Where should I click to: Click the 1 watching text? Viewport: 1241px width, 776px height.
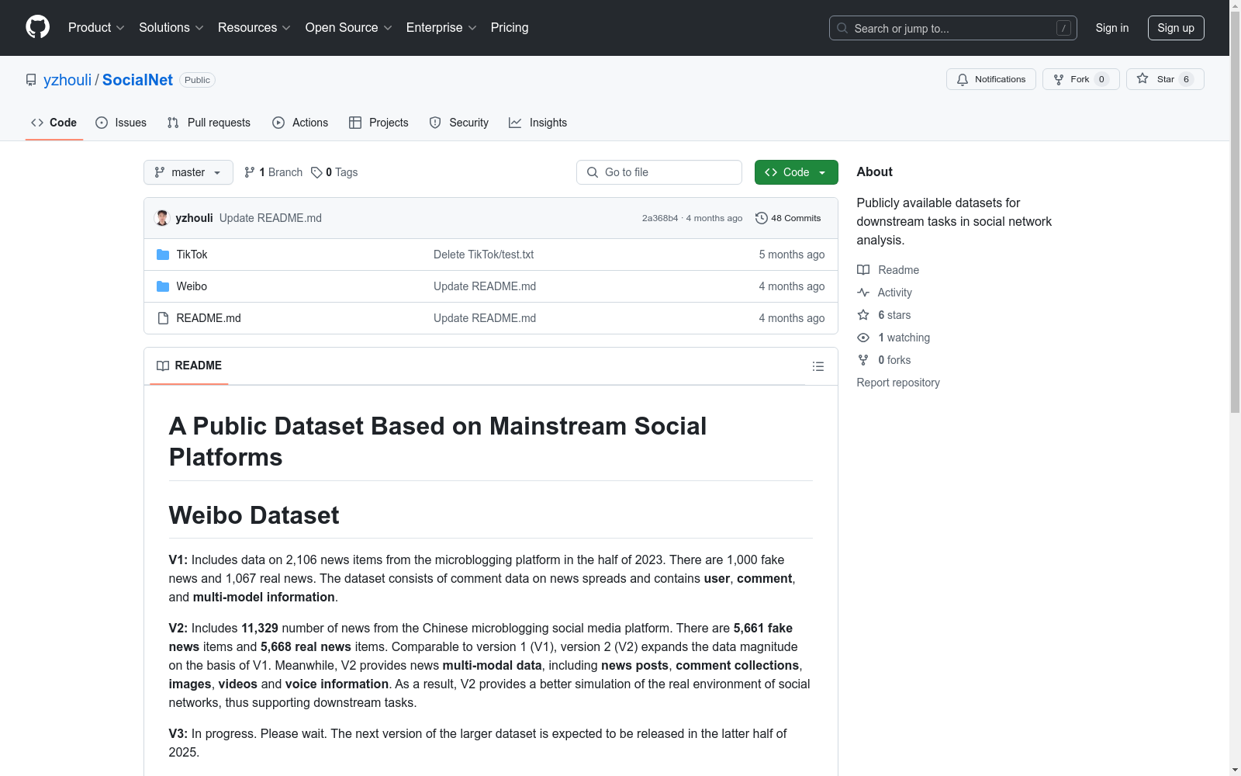(x=904, y=338)
